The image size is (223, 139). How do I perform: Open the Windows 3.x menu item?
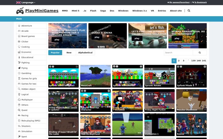point(139,11)
